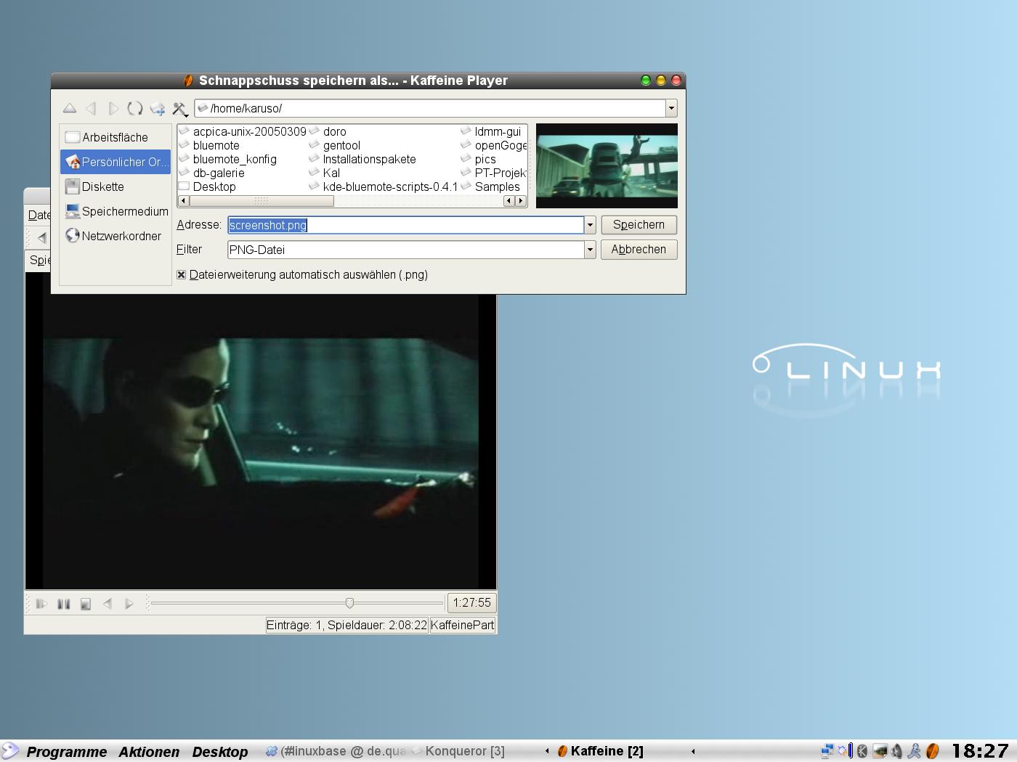Click the Spieldauer 2:08:22 status entry
The height and width of the screenshot is (762, 1017).
[x=347, y=626]
